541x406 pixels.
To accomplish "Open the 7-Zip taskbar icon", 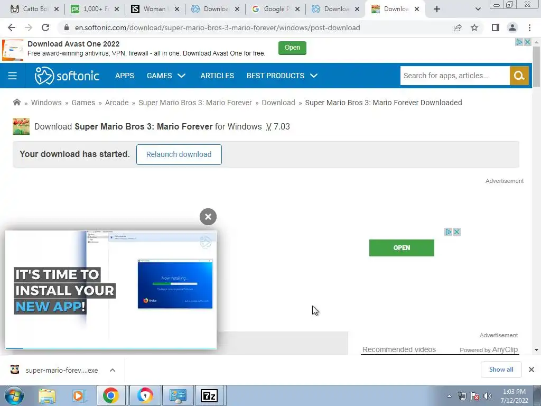I will 209,395.
